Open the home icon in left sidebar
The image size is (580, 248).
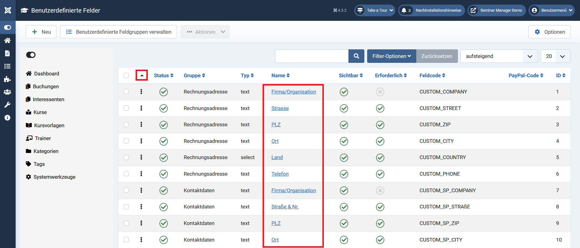pyautogui.click(x=7, y=40)
